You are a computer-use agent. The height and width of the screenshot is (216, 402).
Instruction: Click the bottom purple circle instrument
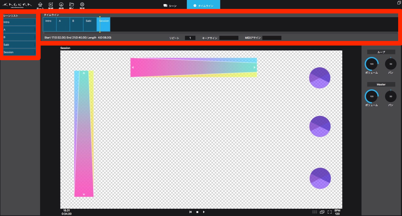point(320,178)
